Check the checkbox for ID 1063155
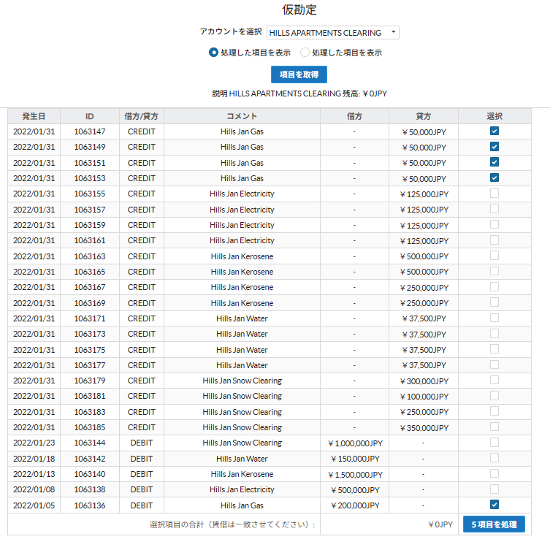 point(494,194)
